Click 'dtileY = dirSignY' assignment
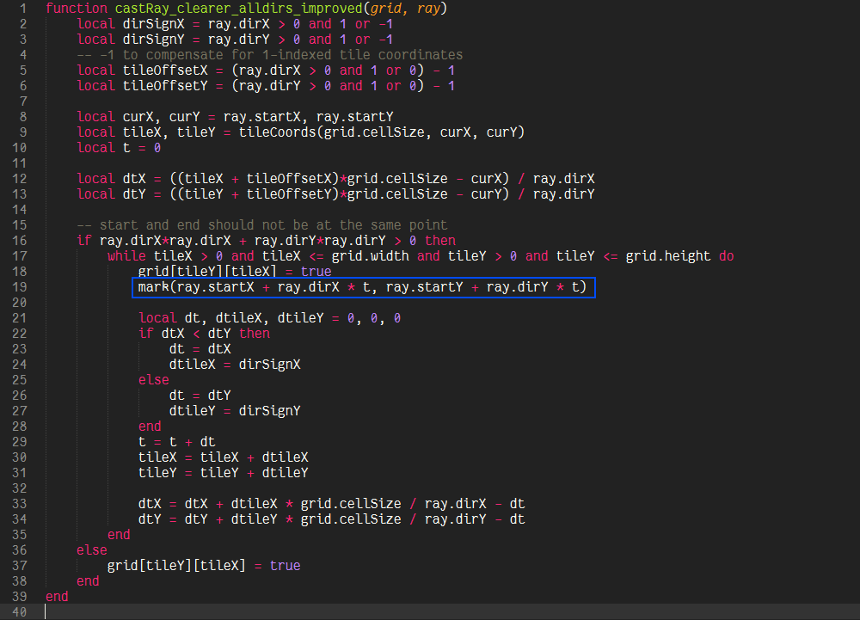Screen dimensions: 860x620 234,411
